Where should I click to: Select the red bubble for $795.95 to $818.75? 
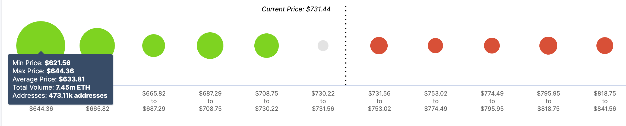(x=548, y=46)
